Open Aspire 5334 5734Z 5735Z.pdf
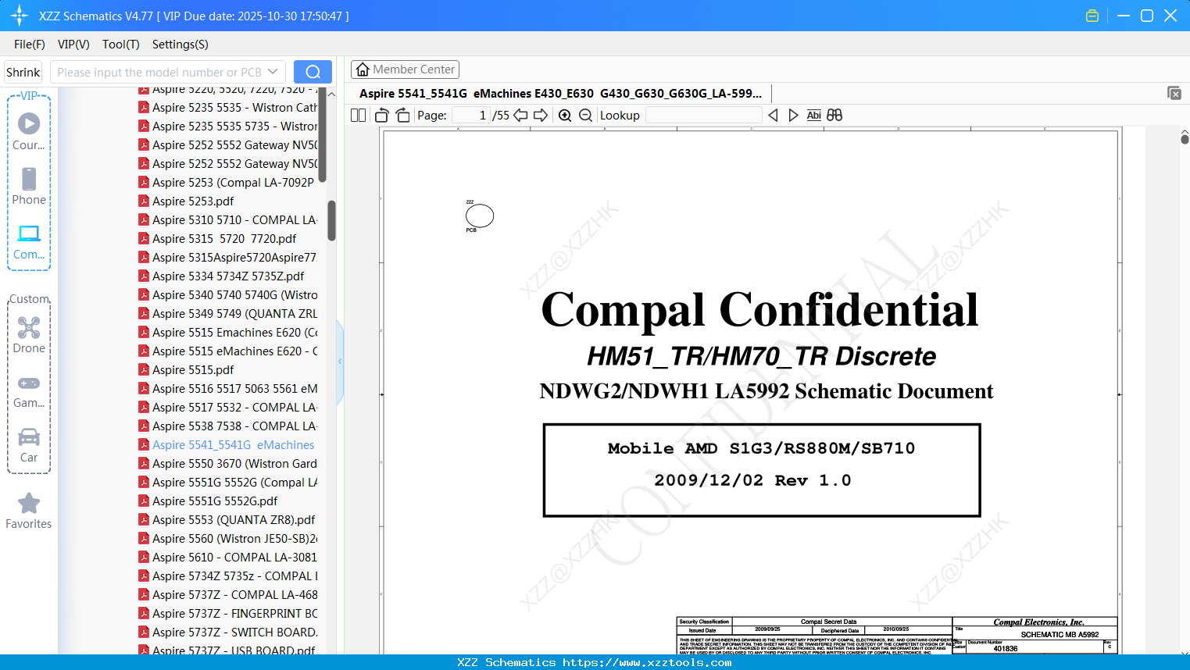1190x670 pixels. [228, 276]
